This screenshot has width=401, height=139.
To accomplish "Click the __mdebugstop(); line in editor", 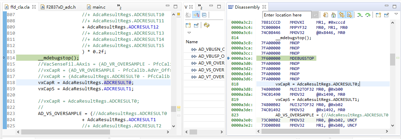I will 59,58.
